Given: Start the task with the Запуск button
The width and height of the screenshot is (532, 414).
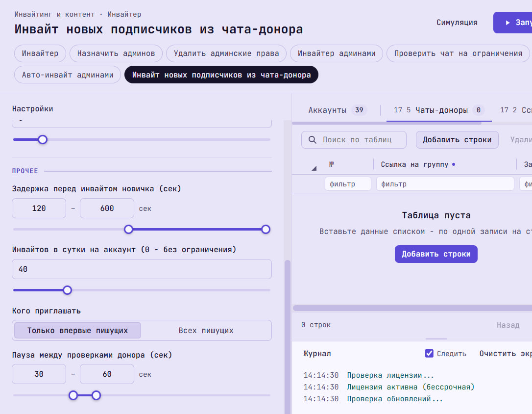Looking at the screenshot, I should [x=514, y=23].
